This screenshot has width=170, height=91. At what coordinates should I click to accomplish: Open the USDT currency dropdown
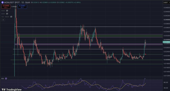click(166, 2)
